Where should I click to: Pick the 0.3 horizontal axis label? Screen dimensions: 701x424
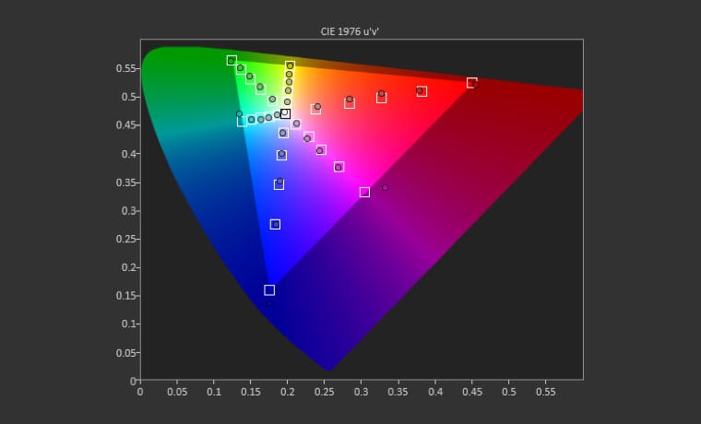tap(362, 392)
